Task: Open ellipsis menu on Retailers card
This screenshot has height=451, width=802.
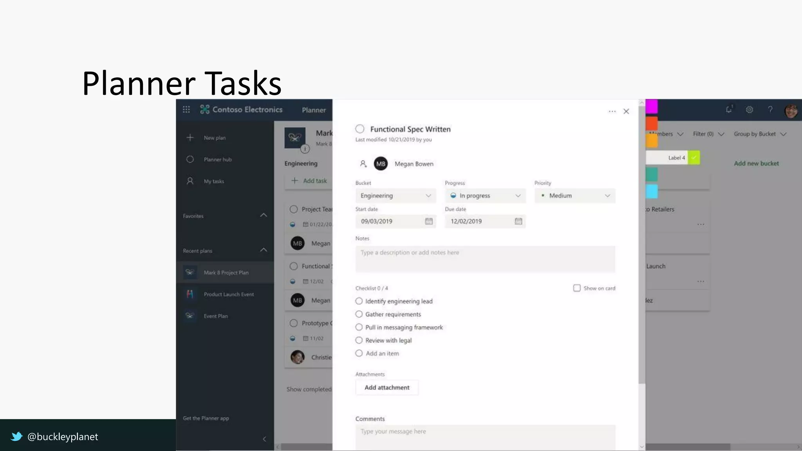Action: (x=701, y=224)
